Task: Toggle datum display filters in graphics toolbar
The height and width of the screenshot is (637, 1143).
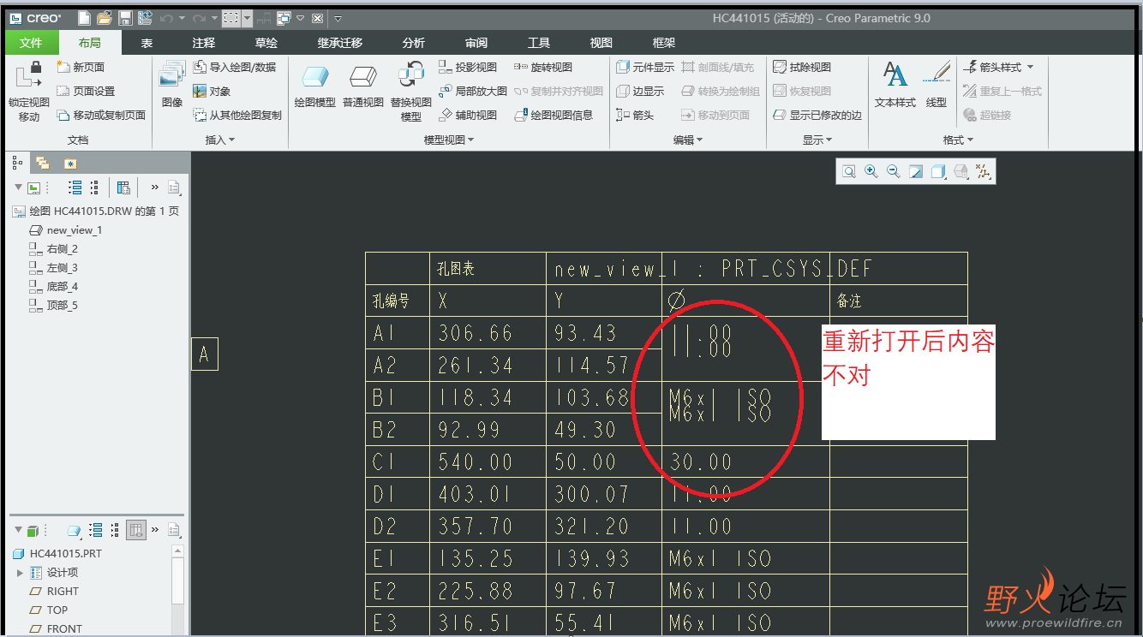Action: 983,172
